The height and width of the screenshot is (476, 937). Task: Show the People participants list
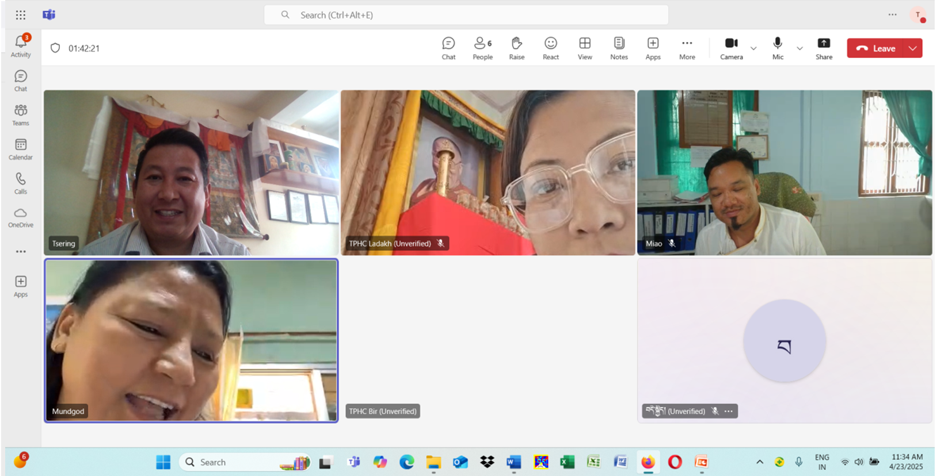click(x=482, y=48)
